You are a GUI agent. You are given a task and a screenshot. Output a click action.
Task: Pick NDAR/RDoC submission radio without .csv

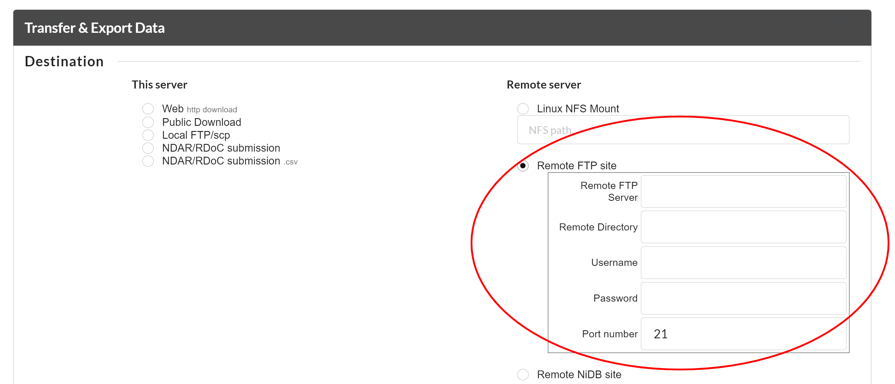(x=148, y=148)
